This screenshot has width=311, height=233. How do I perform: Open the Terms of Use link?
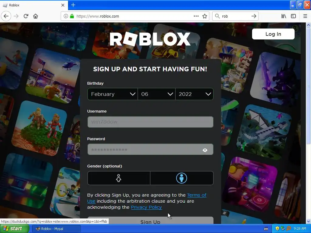pyautogui.click(x=197, y=195)
